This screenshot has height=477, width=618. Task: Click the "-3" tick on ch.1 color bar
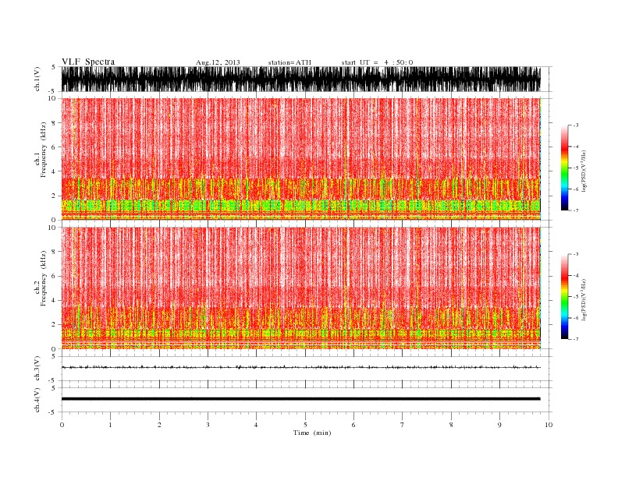(x=576, y=125)
